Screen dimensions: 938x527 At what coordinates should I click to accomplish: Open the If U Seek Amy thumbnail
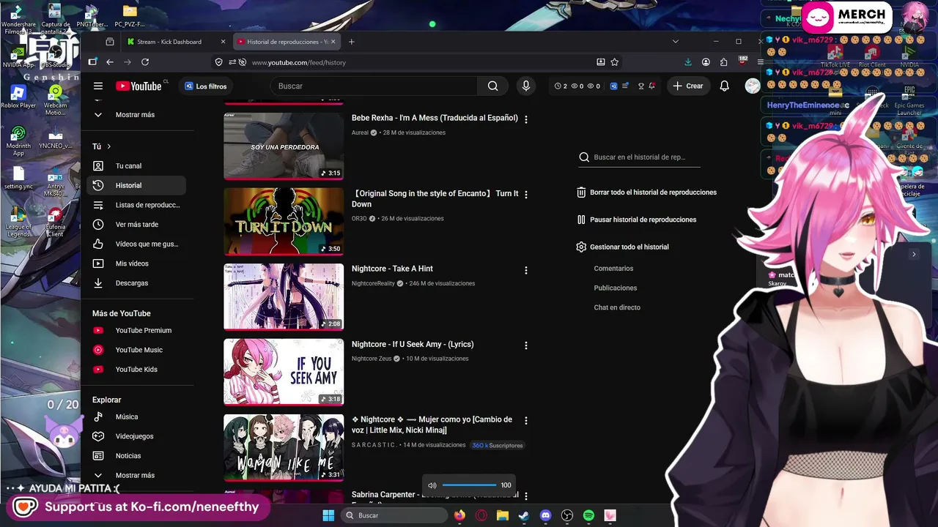[284, 372]
